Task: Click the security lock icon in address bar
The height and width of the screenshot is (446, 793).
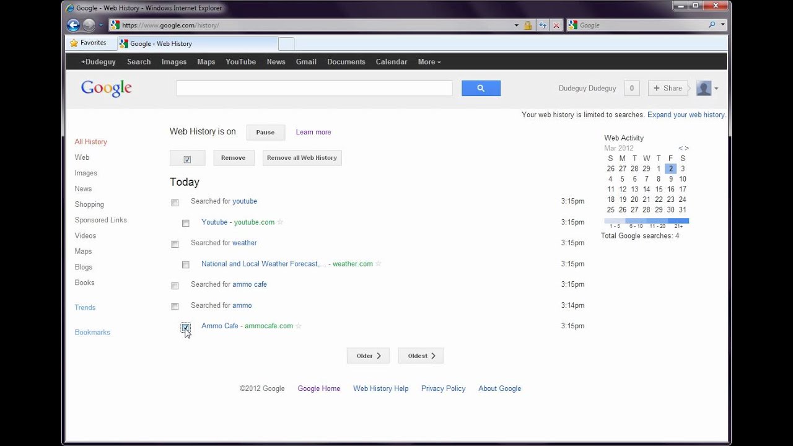Action: click(527, 25)
